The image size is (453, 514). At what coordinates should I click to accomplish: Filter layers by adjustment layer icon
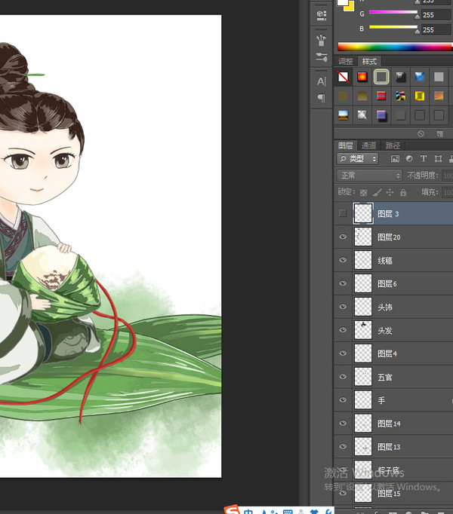(409, 159)
